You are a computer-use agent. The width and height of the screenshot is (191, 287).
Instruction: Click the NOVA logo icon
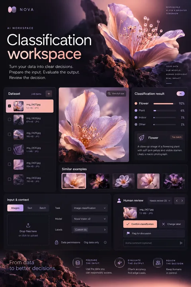(12, 10)
